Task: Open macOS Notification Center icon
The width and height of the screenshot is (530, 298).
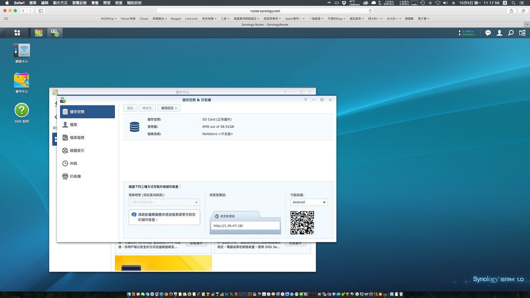Action: pyautogui.click(x=522, y=3)
